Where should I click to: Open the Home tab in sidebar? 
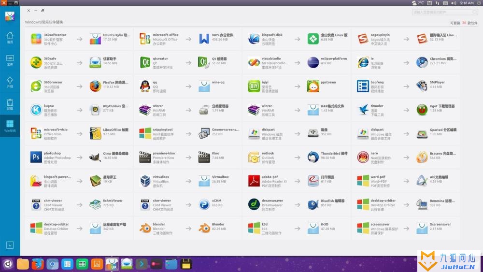pyautogui.click(x=10, y=38)
